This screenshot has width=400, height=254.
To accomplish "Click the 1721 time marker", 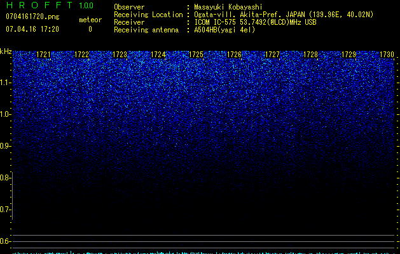I will tap(44, 55).
